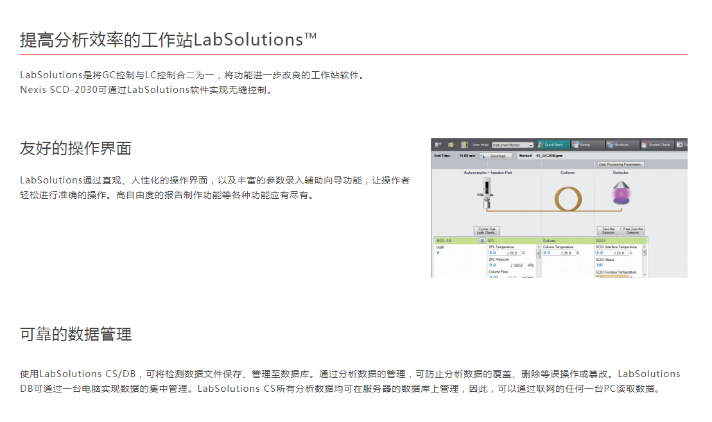The image size is (712, 422).
Task: Click the Data Processing Parameters button
Action: [x=620, y=164]
